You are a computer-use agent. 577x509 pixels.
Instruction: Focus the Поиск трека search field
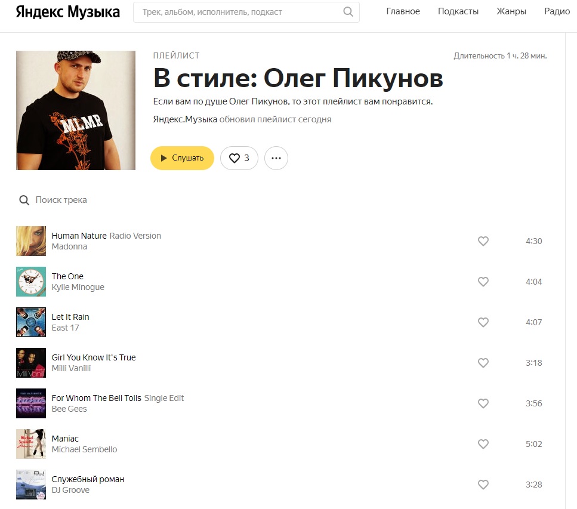61,200
